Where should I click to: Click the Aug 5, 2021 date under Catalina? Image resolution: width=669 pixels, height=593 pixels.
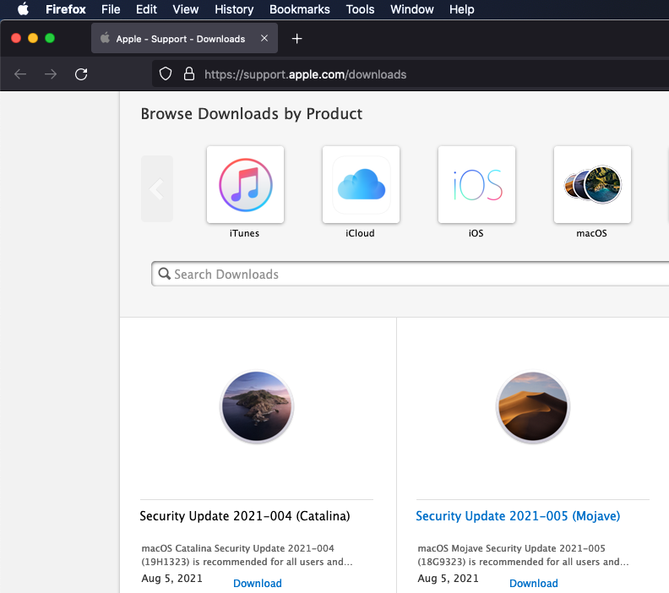(172, 579)
